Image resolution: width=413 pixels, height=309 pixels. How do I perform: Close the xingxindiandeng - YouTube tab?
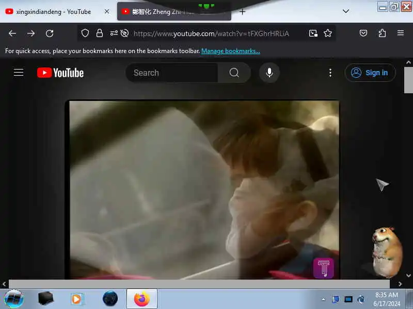(107, 11)
